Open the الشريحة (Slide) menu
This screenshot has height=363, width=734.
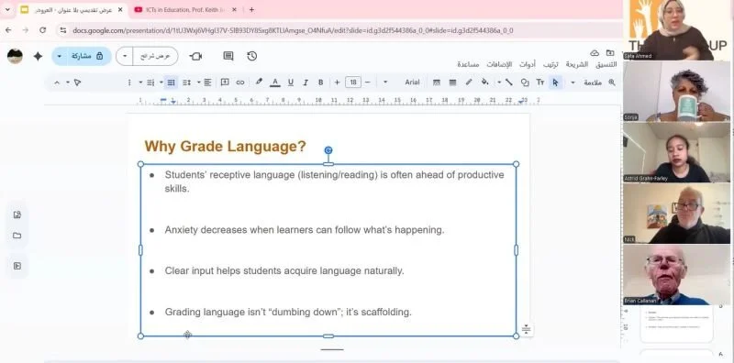coord(577,64)
